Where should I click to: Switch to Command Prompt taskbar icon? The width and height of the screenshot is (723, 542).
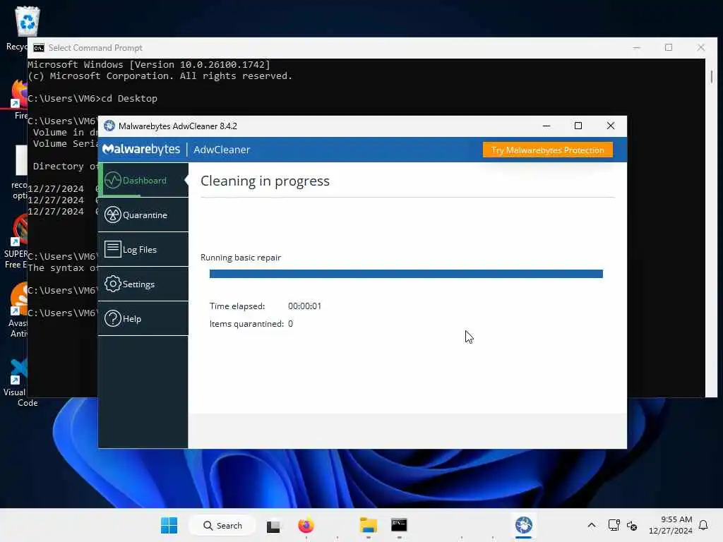click(x=399, y=525)
